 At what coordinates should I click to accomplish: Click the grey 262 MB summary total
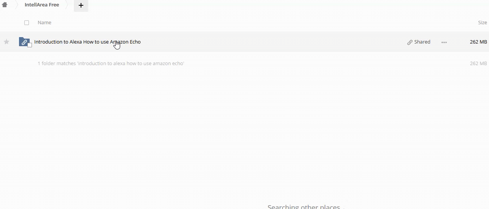point(478,64)
